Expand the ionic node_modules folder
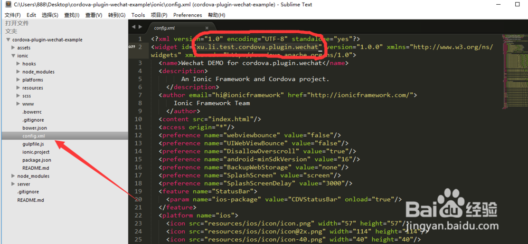Viewport: 528px width, 244px height. [x=18, y=72]
